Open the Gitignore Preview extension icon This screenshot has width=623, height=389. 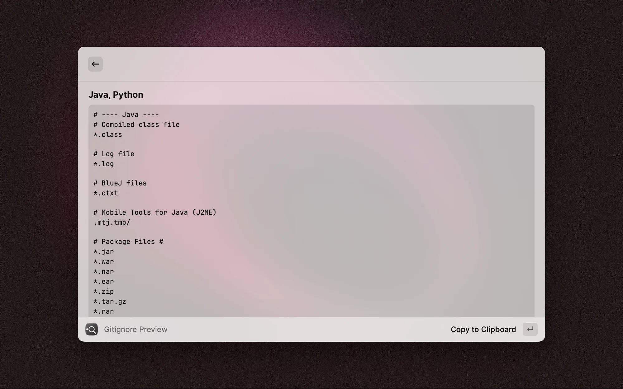coord(92,329)
